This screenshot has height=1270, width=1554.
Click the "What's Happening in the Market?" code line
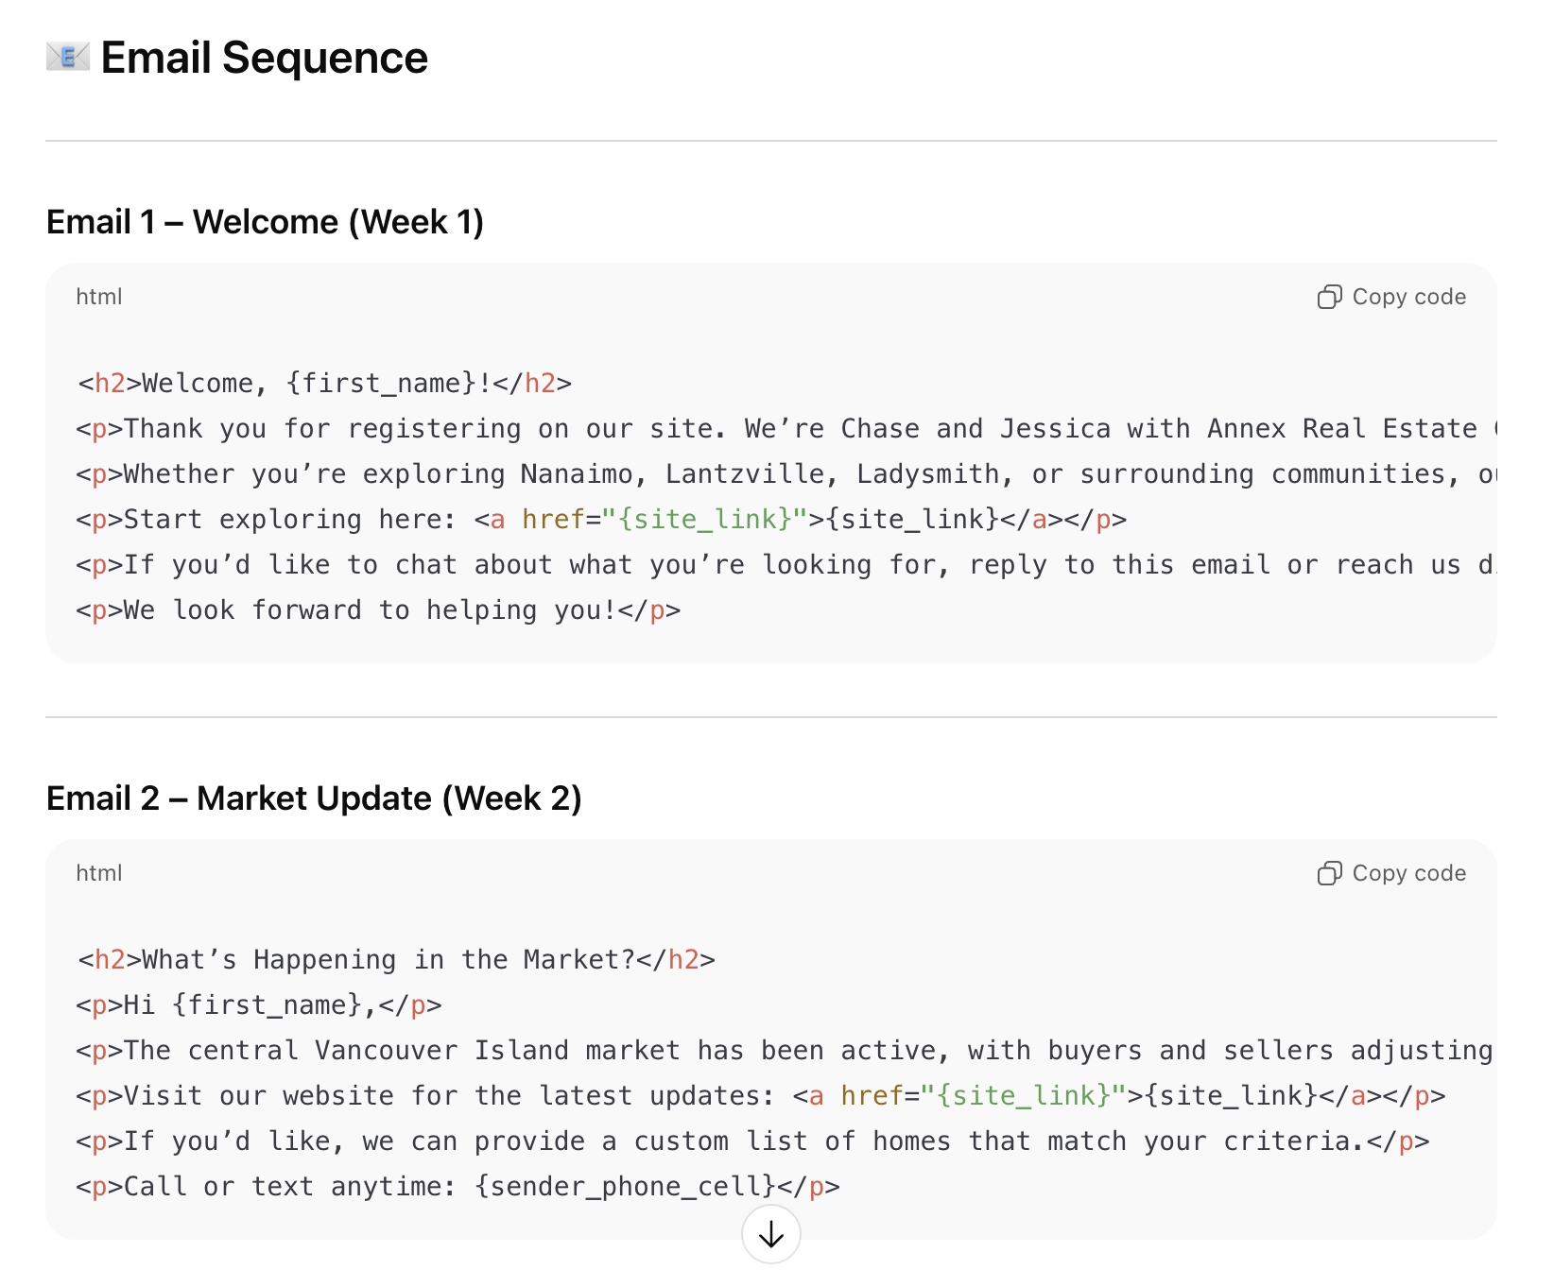tap(396, 960)
